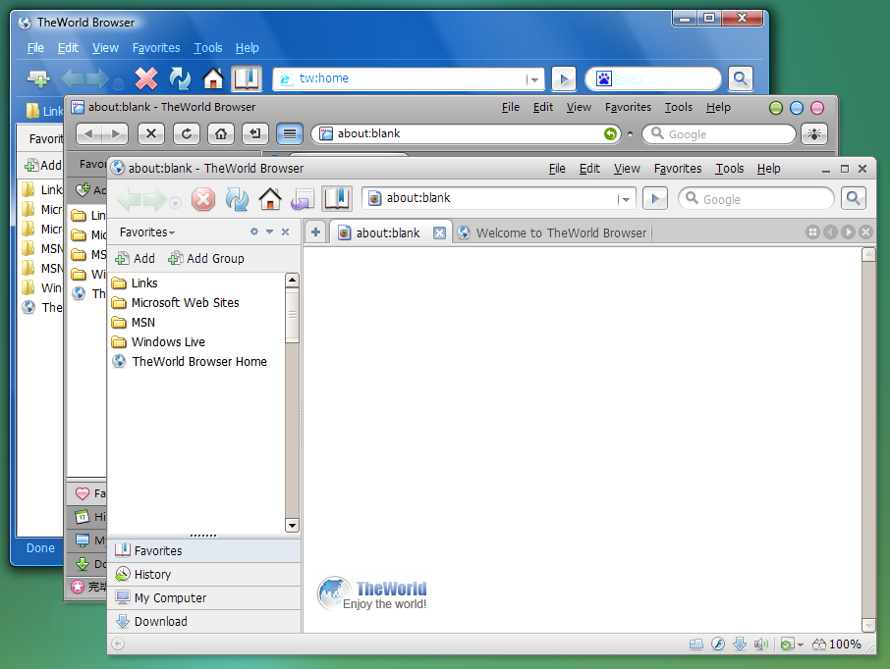Open a new tab with plus button
The width and height of the screenshot is (890, 669).
tap(315, 232)
